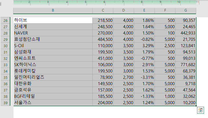Click cell containing BGF리테일
Viewport: 208px width, 118px height.
click(53, 96)
